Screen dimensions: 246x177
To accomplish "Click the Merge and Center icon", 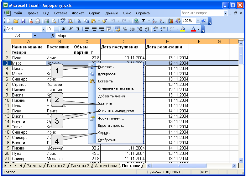I will pyautogui.click(x=109, y=29).
